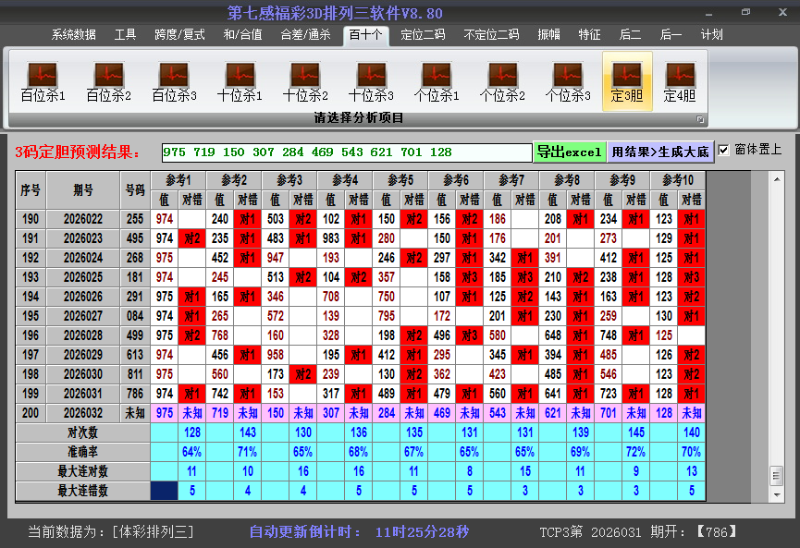Click the 百位杀3 icon

click(x=174, y=81)
